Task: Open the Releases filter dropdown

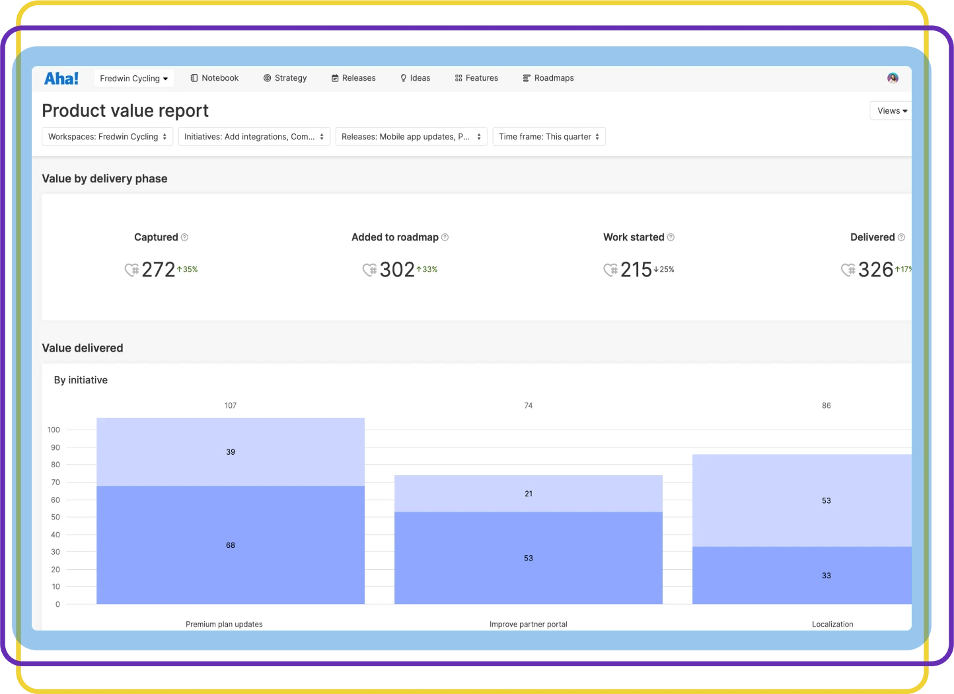Action: [x=411, y=136]
